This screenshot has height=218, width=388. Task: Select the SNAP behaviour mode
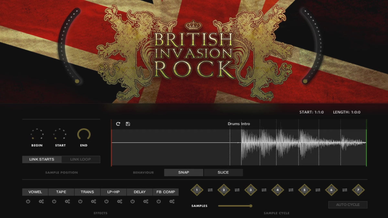coord(184,172)
